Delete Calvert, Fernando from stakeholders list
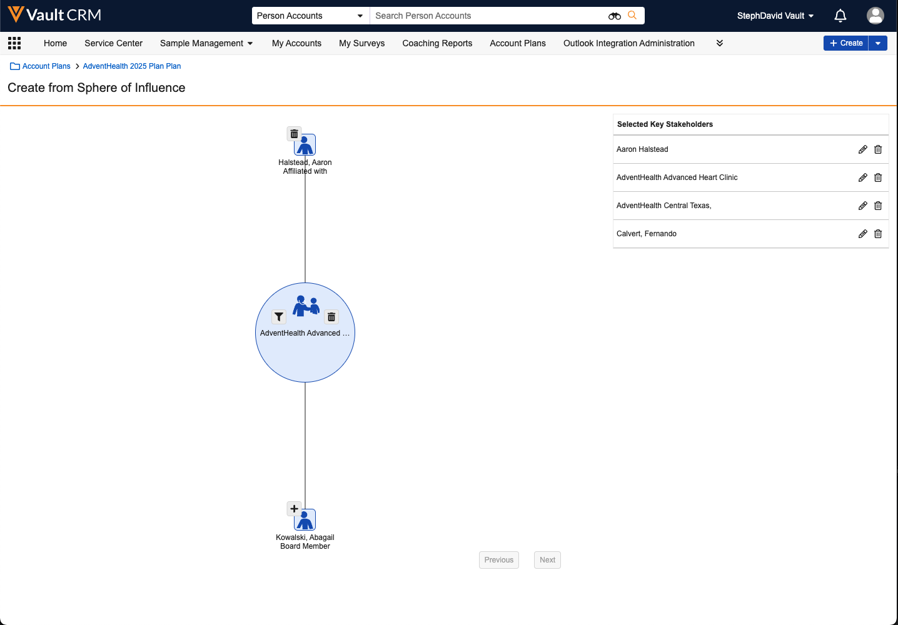This screenshot has width=898, height=625. coord(878,234)
